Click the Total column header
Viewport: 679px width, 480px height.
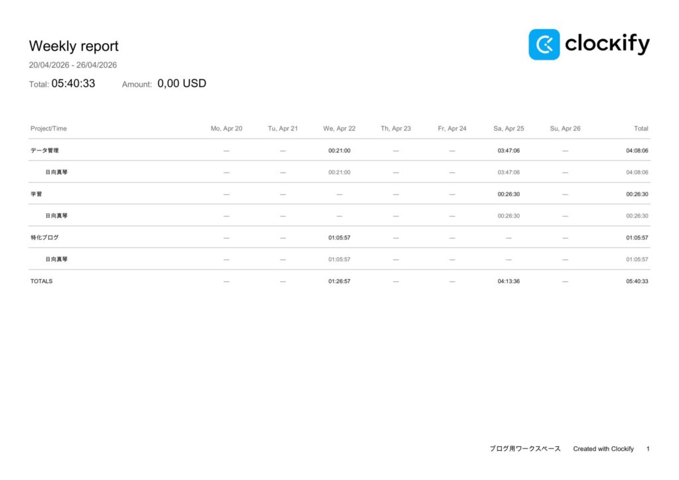click(x=641, y=129)
